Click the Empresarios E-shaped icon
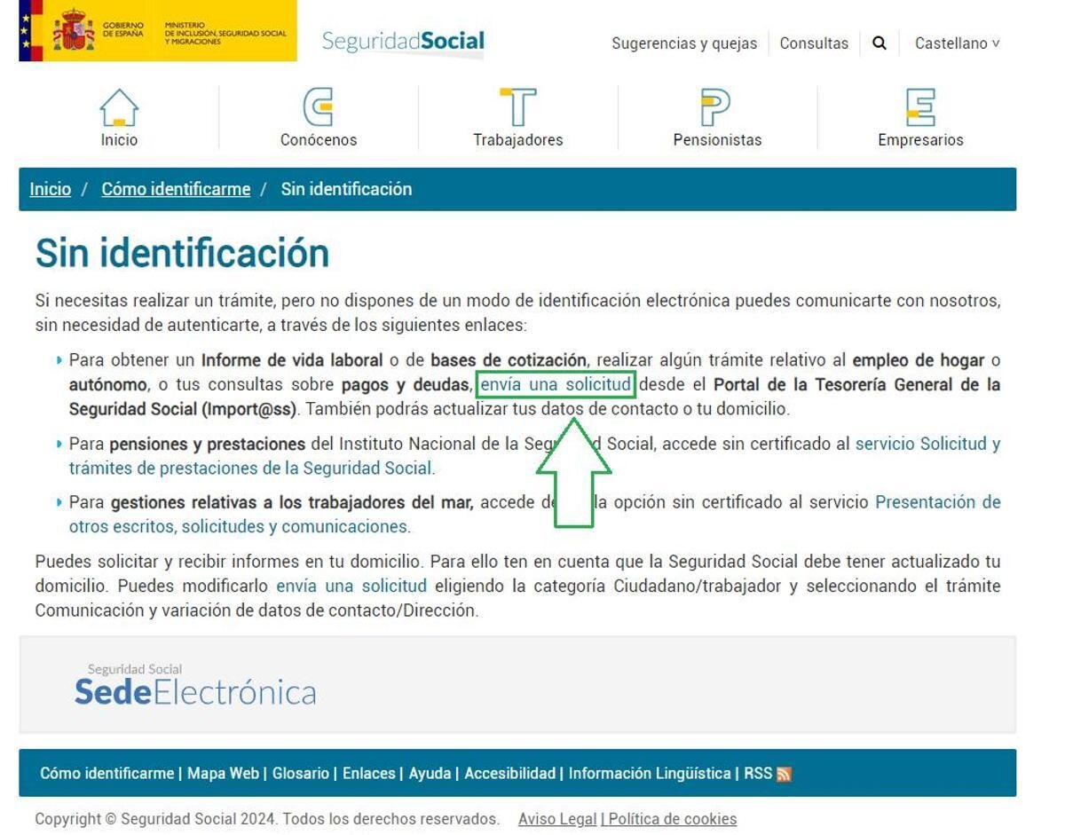Screen dimensions: 1065x835 click(x=920, y=107)
